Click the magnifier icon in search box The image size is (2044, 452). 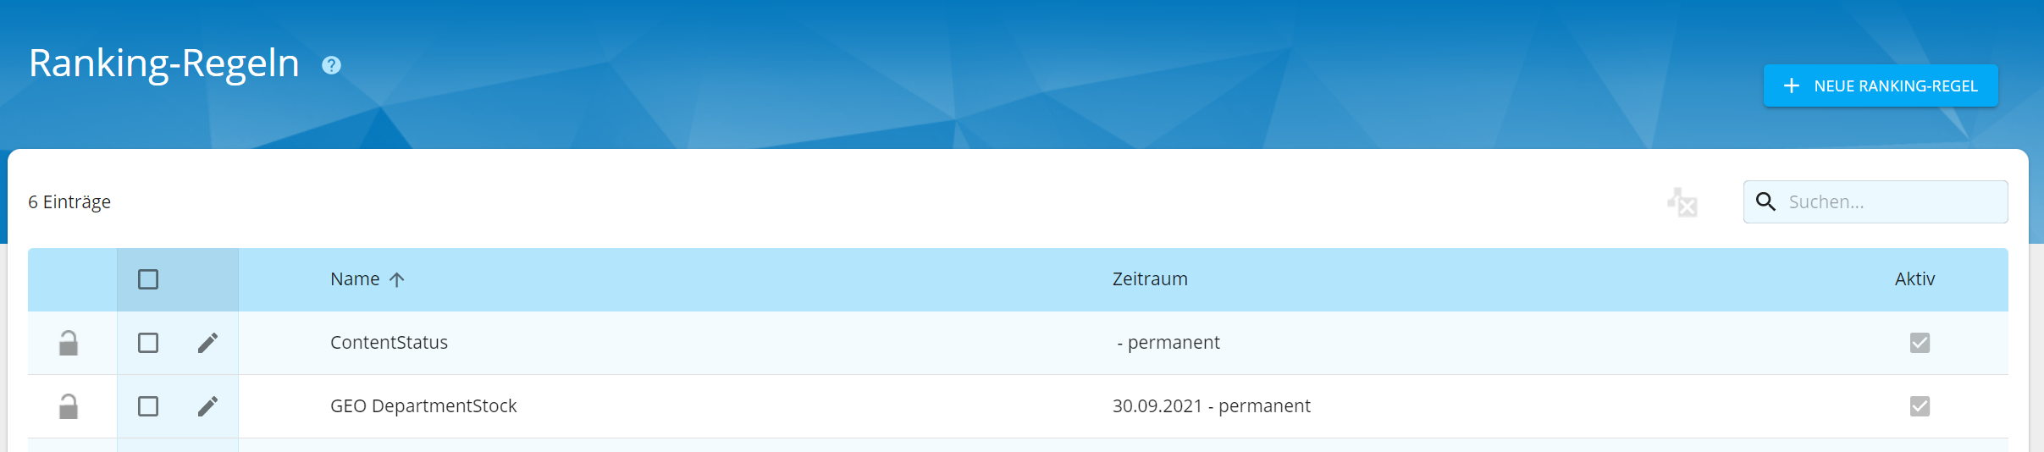click(1765, 201)
